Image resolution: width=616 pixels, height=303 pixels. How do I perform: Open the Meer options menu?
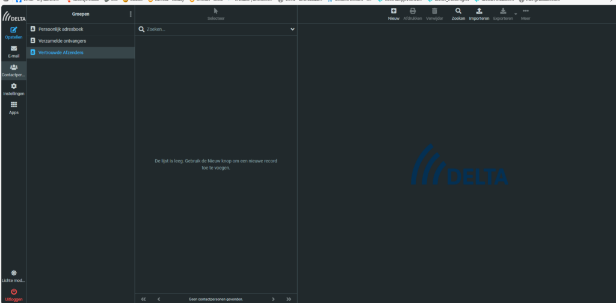coord(525,14)
